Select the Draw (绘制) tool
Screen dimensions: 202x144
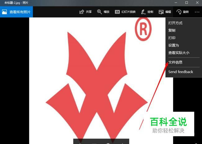(147, 12)
